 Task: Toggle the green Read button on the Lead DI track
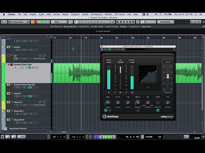point(30,96)
